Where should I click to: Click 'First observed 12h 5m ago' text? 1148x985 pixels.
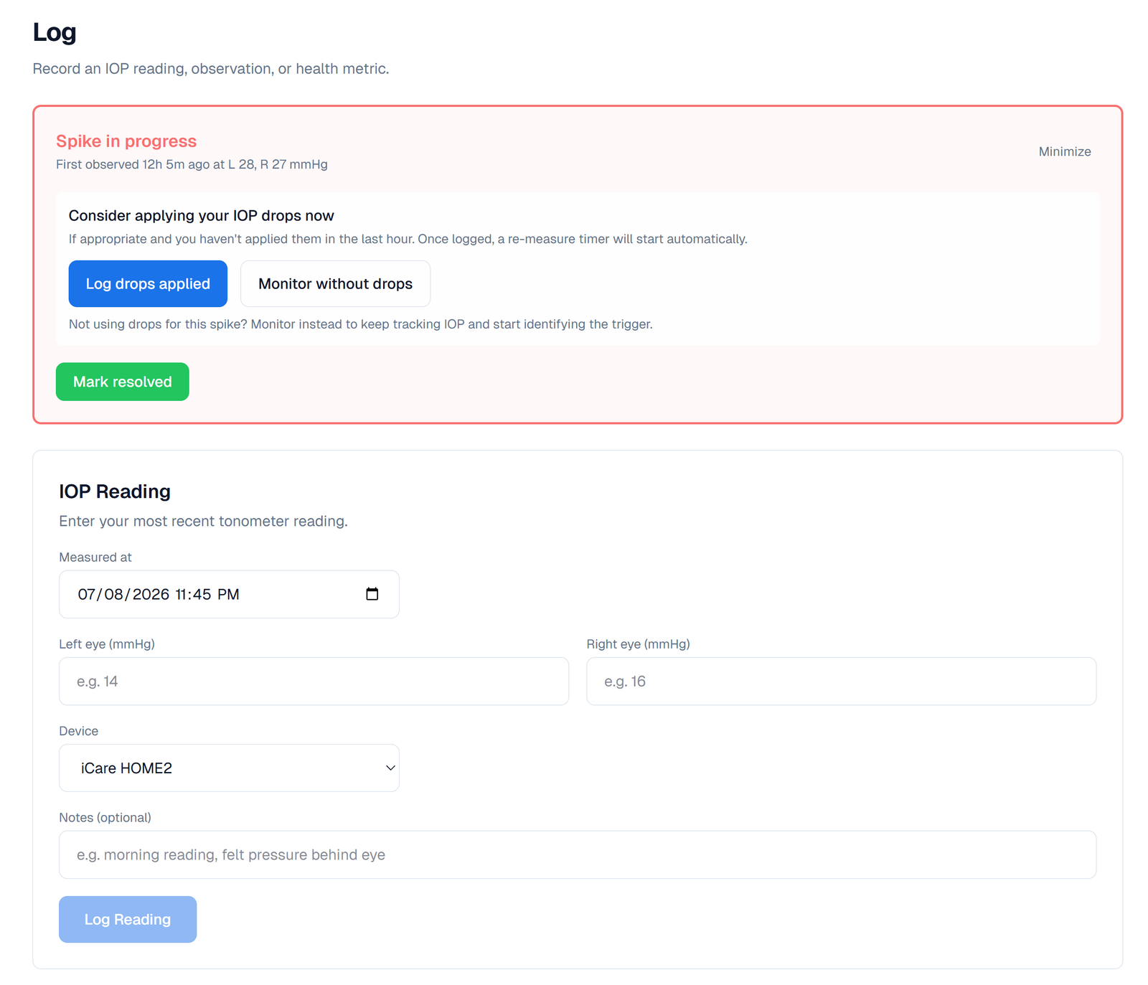pos(192,164)
